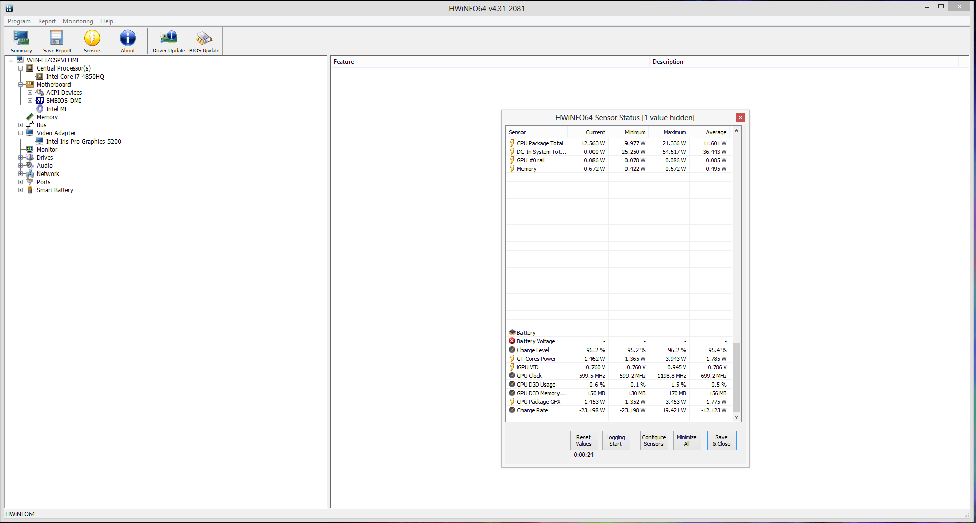This screenshot has width=976, height=523.
Task: Click the Reset Values button
Action: 584,441
